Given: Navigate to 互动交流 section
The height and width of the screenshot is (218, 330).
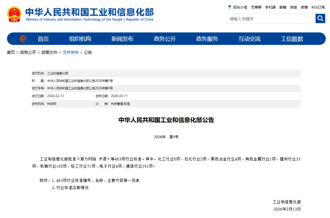Looking at the screenshot, I should (249, 39).
